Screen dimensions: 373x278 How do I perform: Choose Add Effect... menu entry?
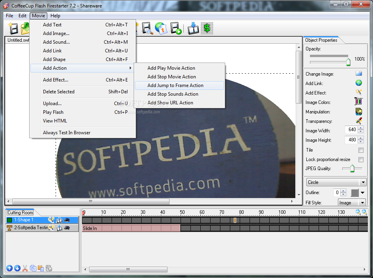pos(83,80)
